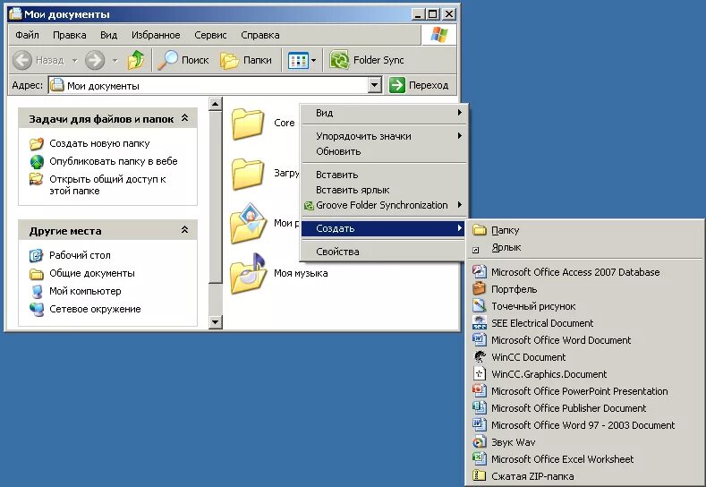The height and width of the screenshot is (487, 706).
Task: Create new Ярлык shortcut
Action: click(585, 247)
